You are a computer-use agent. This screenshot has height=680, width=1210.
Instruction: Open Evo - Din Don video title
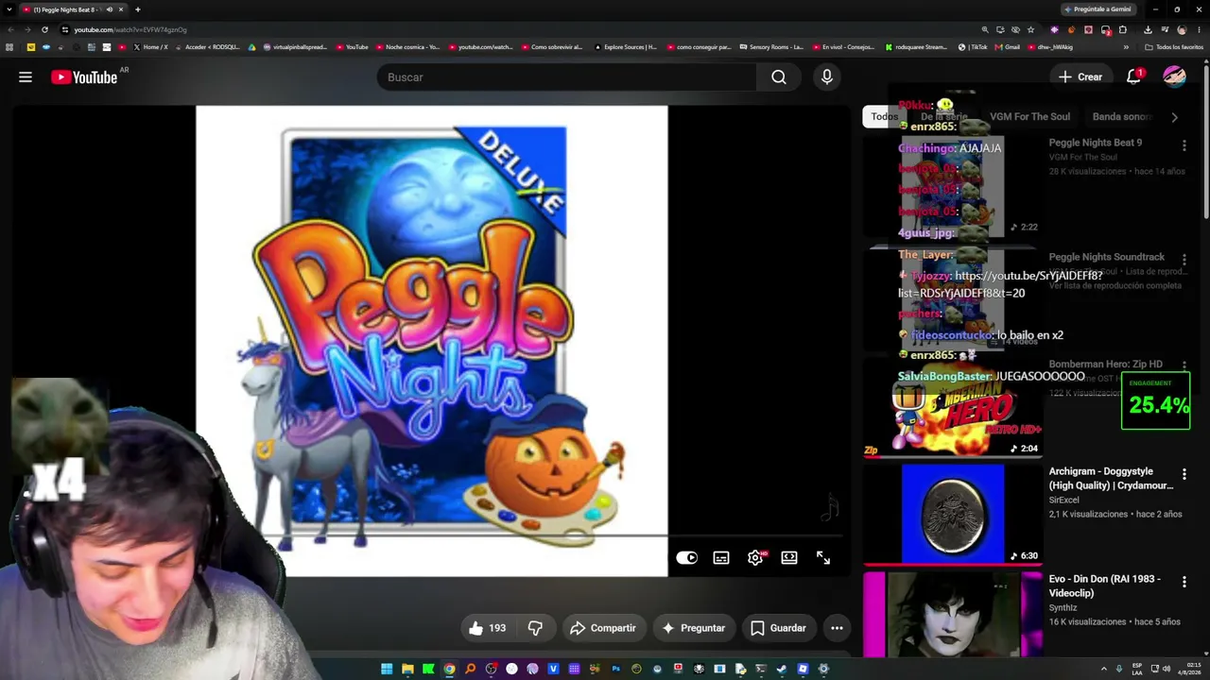coord(1104,586)
